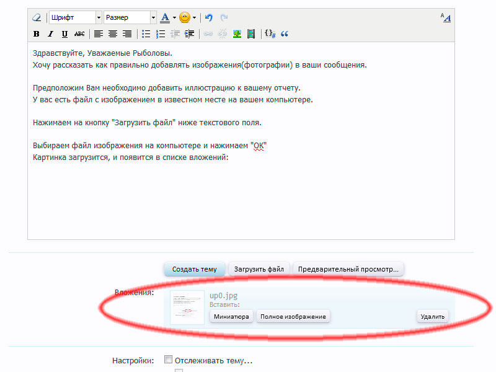Insert video with the film icon
The height and width of the screenshot is (372, 496).
tap(251, 34)
